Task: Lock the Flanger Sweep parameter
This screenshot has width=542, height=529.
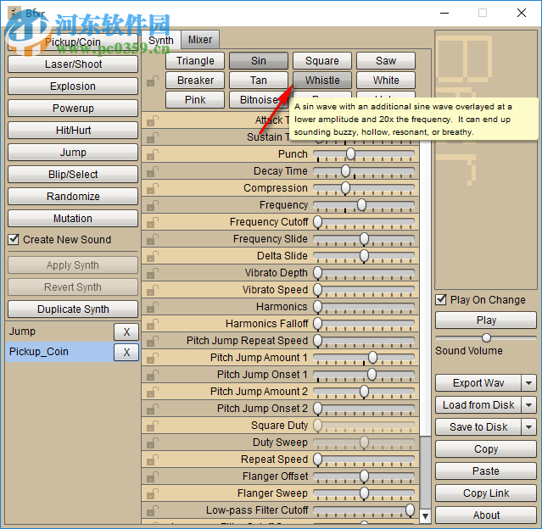Action: click(153, 493)
